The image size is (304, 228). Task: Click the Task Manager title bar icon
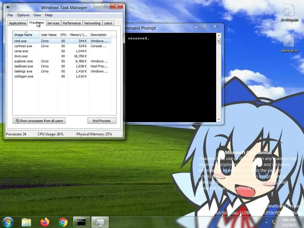pos(8,7)
